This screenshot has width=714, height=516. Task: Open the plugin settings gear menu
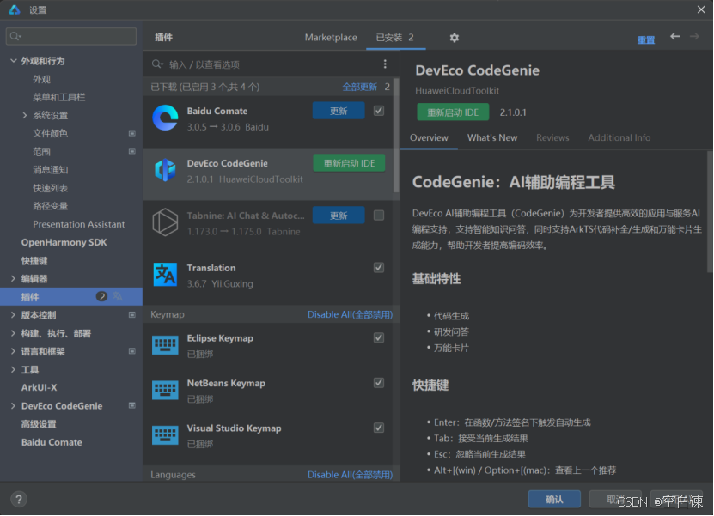pos(454,38)
